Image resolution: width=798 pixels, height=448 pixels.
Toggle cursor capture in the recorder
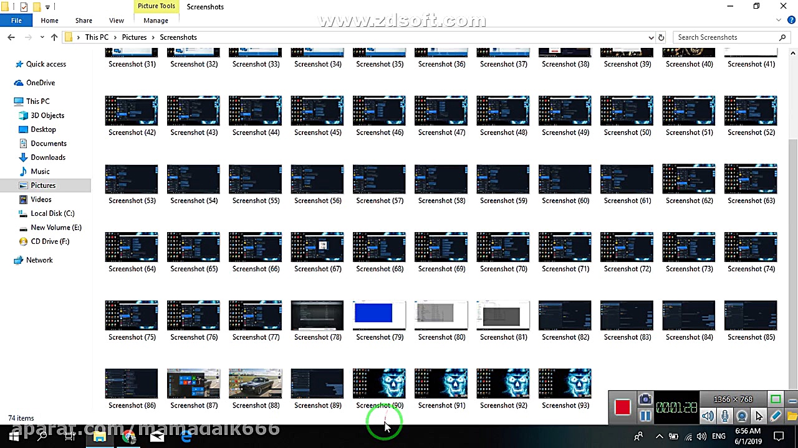pyautogui.click(x=759, y=416)
